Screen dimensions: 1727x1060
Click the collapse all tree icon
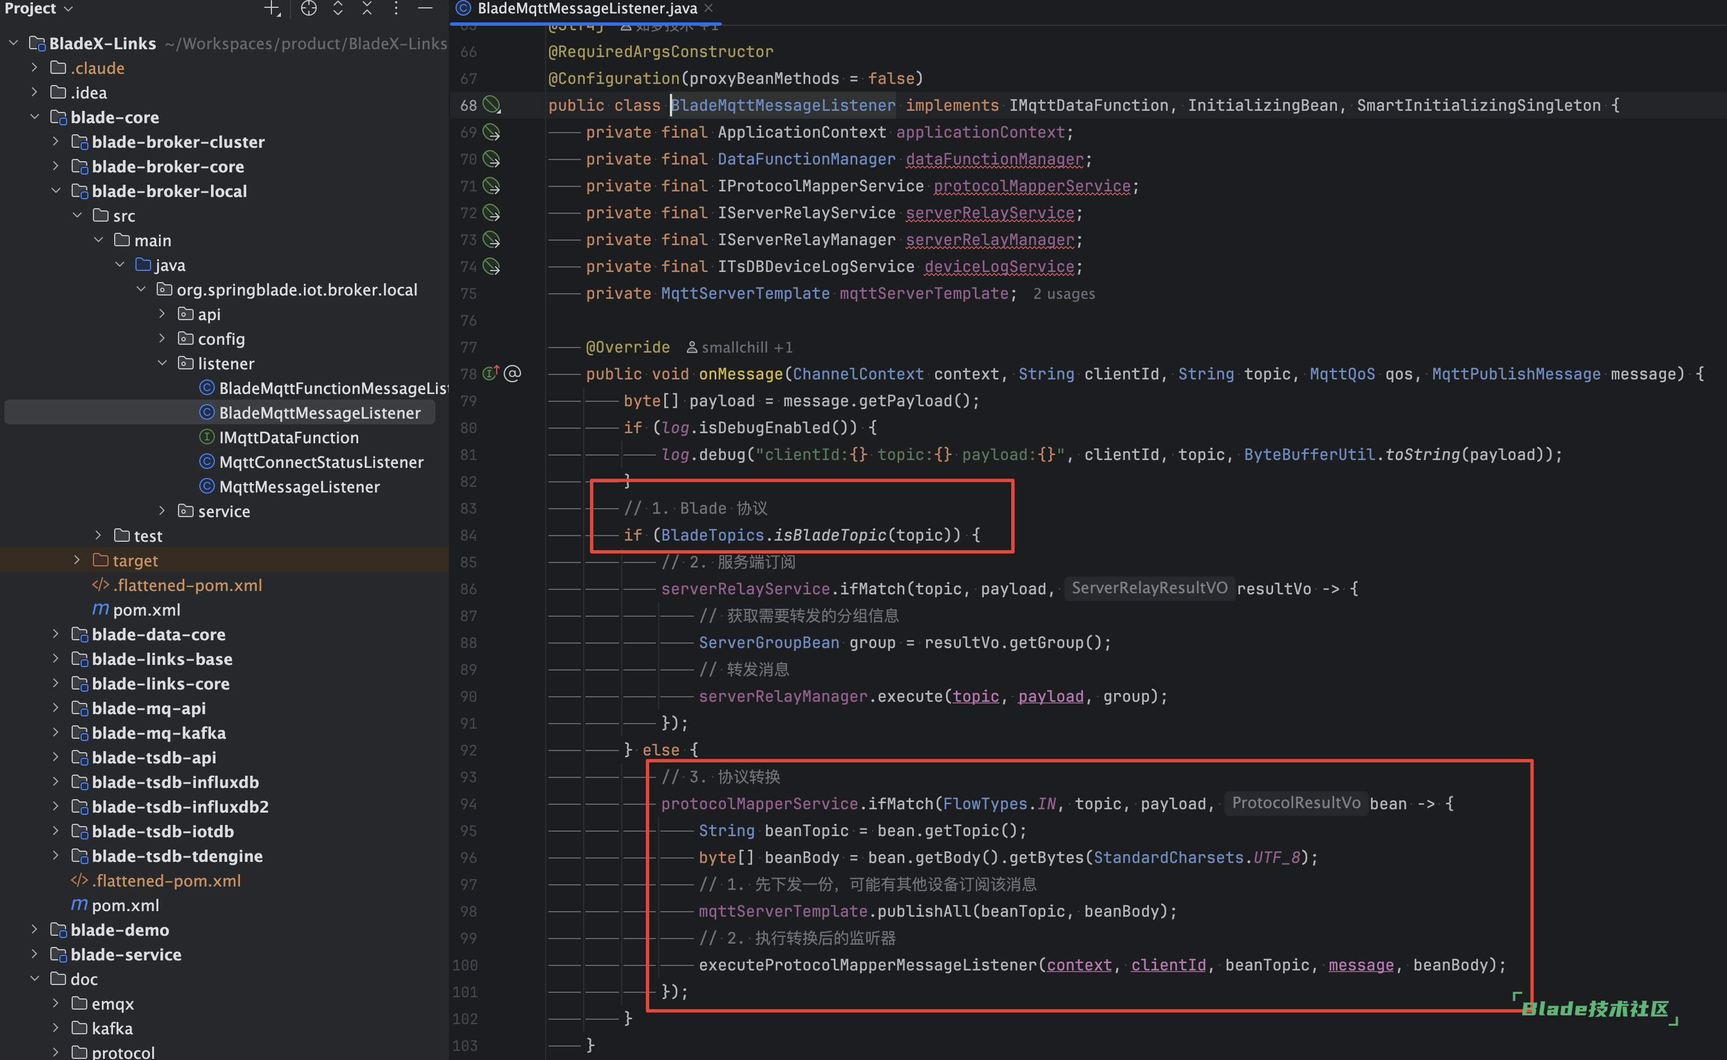click(367, 8)
